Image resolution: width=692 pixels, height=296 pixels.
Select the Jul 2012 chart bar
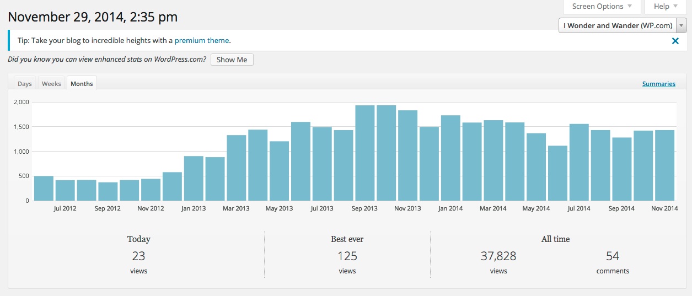click(x=65, y=190)
